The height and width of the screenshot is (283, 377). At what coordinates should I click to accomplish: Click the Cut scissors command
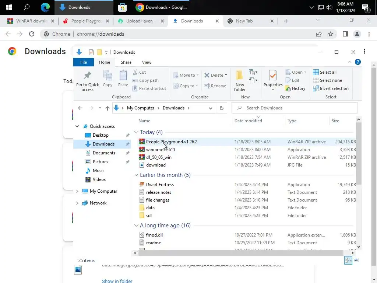click(x=140, y=72)
